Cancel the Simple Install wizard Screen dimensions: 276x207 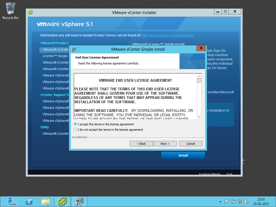click(x=191, y=144)
